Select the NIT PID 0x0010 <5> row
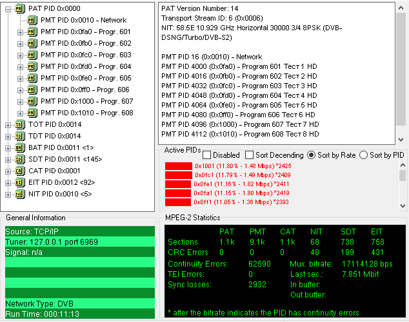Image resolution: width=409 pixels, height=322 pixels. [x=60, y=194]
